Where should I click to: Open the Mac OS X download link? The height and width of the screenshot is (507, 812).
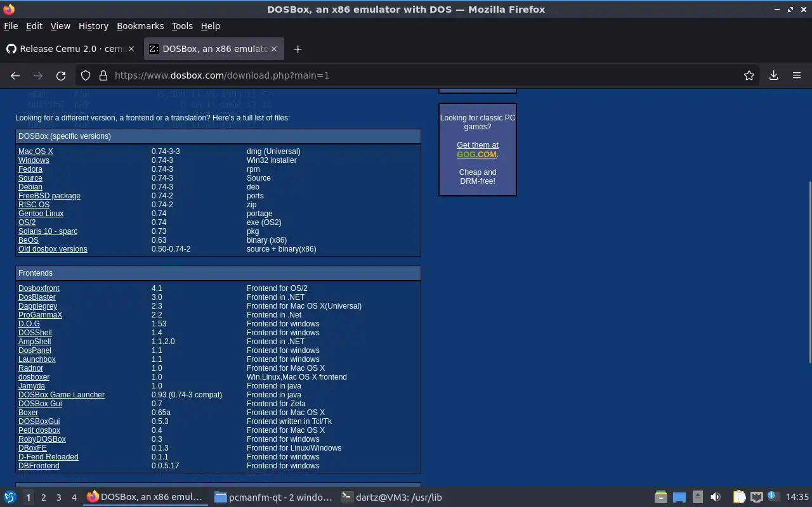[x=36, y=151]
